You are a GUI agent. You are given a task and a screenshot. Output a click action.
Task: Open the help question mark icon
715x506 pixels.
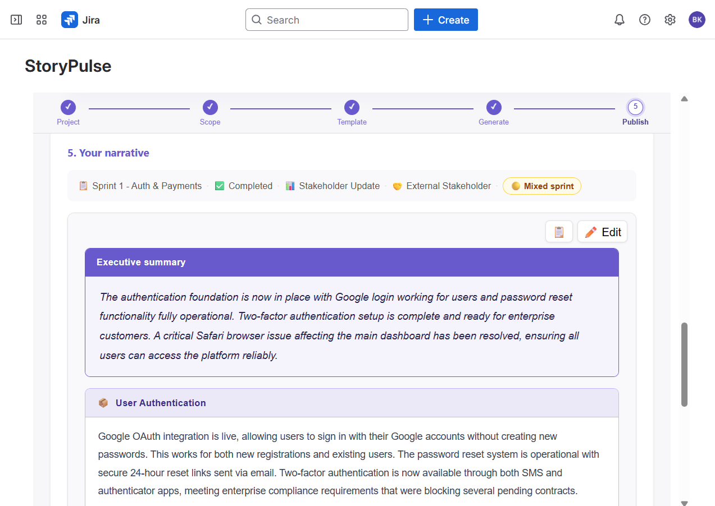click(x=645, y=20)
